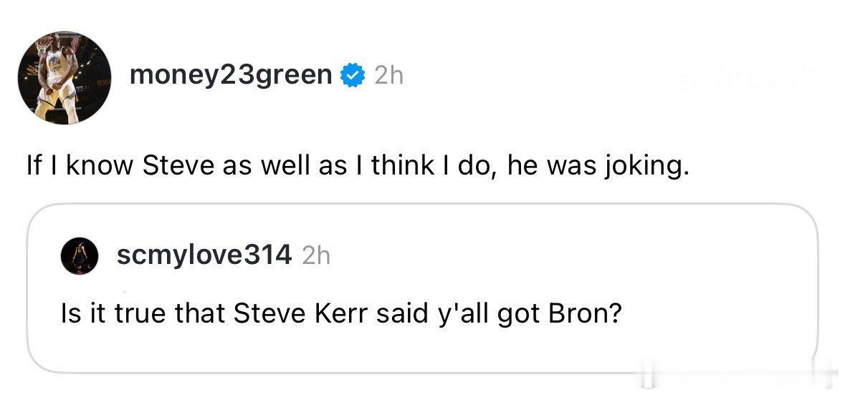Click the blue verified badge
Viewport: 845px width, 397px height.
point(353,76)
